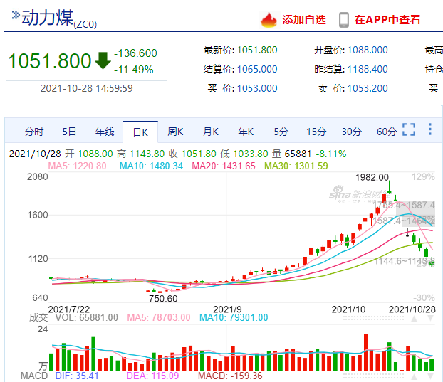Show the 年K yearly chart
This screenshot has height=382, width=443.
(x=246, y=132)
